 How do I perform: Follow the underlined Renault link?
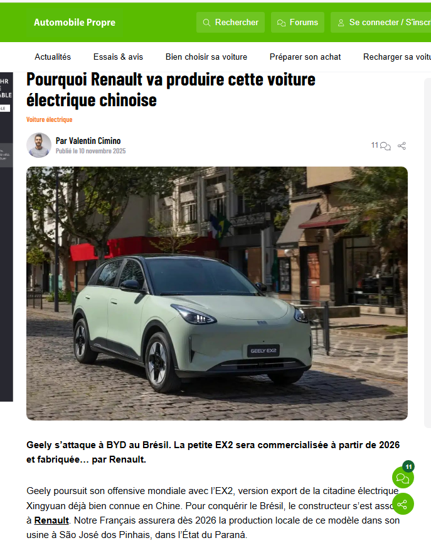pyautogui.click(x=51, y=520)
